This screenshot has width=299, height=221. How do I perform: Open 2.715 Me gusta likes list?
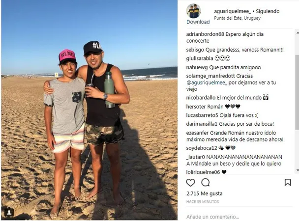[204, 193]
